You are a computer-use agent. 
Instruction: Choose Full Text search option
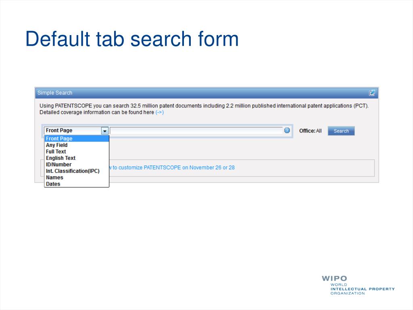pyautogui.click(x=77, y=152)
